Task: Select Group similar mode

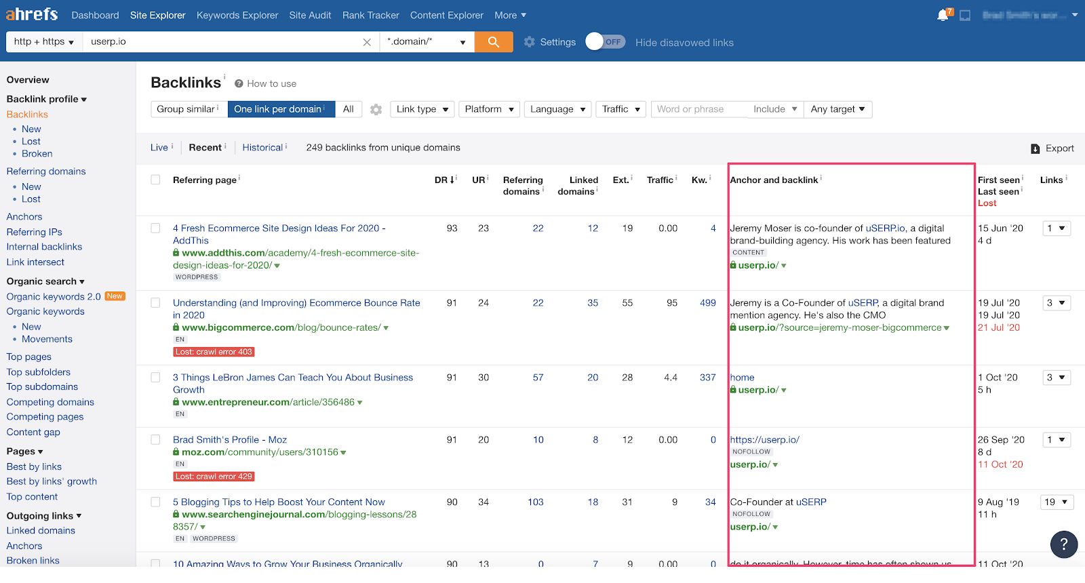Action: 188,109
